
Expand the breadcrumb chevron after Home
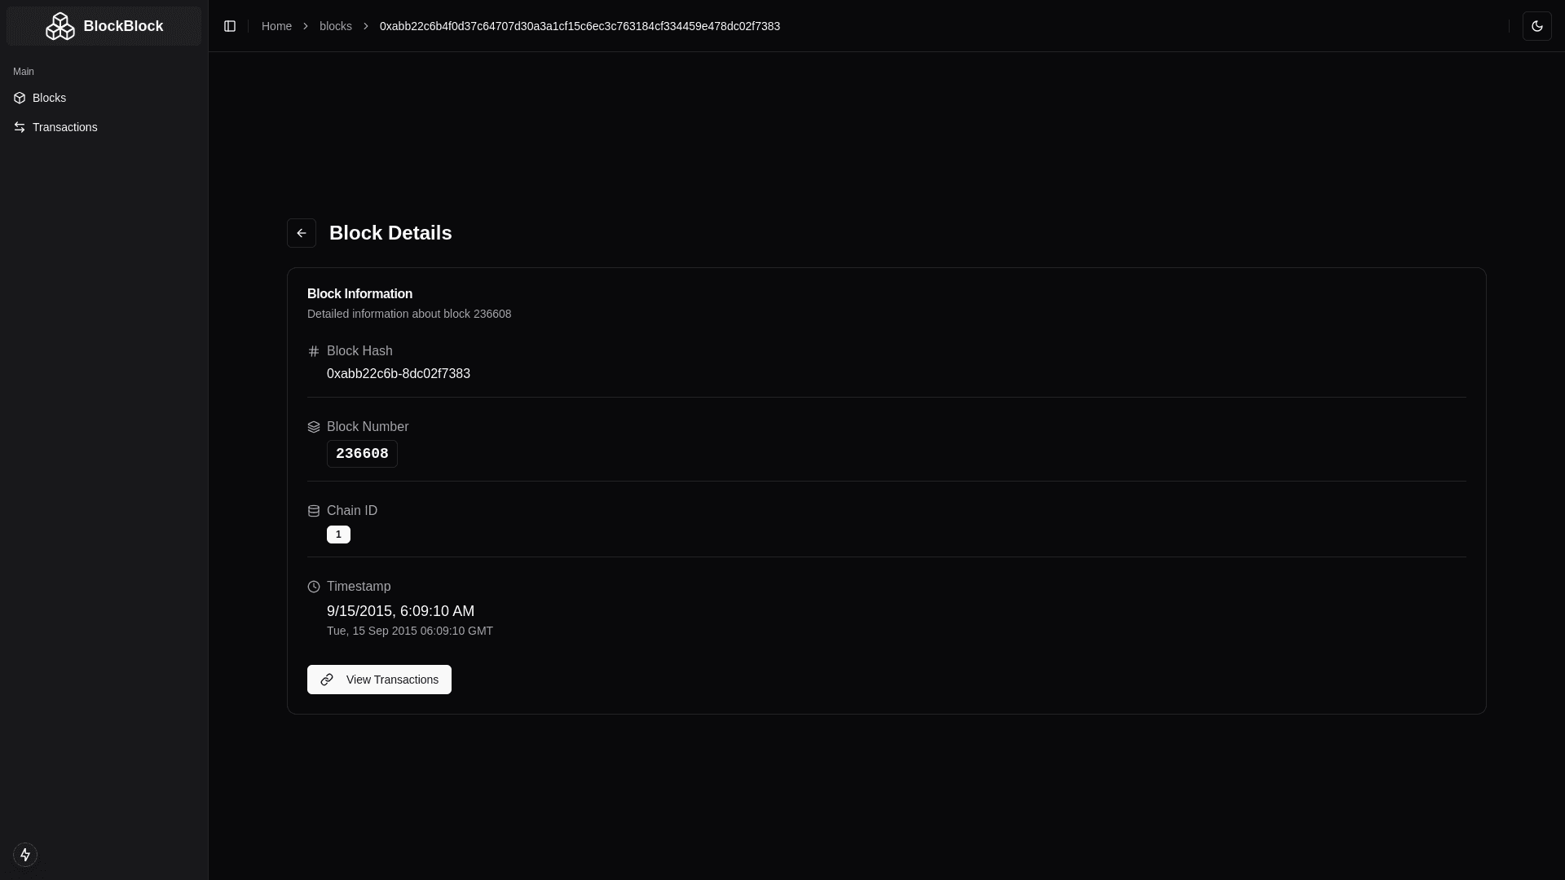tap(305, 26)
